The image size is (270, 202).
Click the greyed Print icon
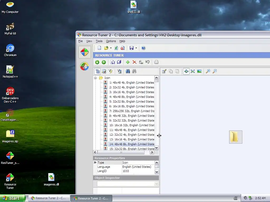point(156,62)
